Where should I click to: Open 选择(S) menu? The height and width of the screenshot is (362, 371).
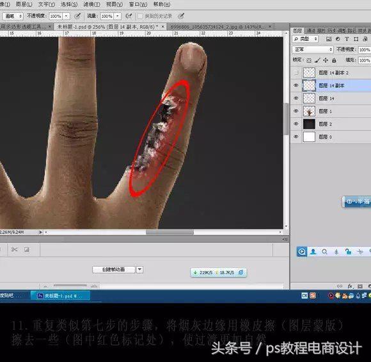(69, 4)
